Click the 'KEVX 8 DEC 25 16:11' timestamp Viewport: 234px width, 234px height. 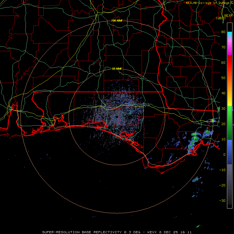(169, 232)
